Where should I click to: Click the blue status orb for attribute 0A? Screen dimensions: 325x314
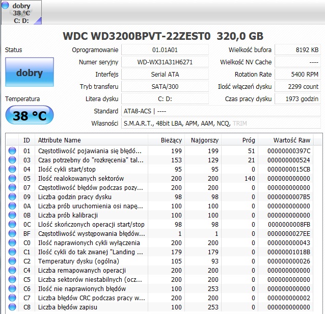(12, 206)
